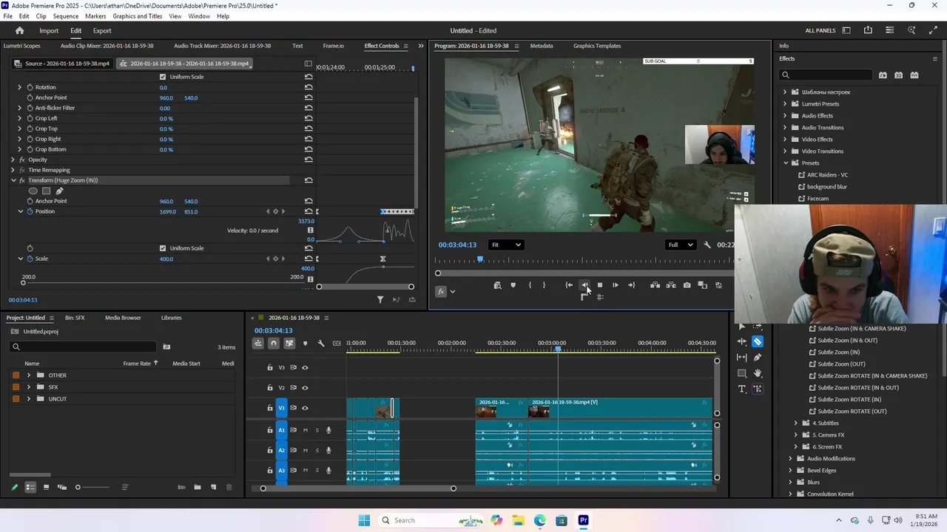Viewport: 947px width, 532px height.
Task: Expand the UNCUT bin in Project panel
Action: click(29, 399)
